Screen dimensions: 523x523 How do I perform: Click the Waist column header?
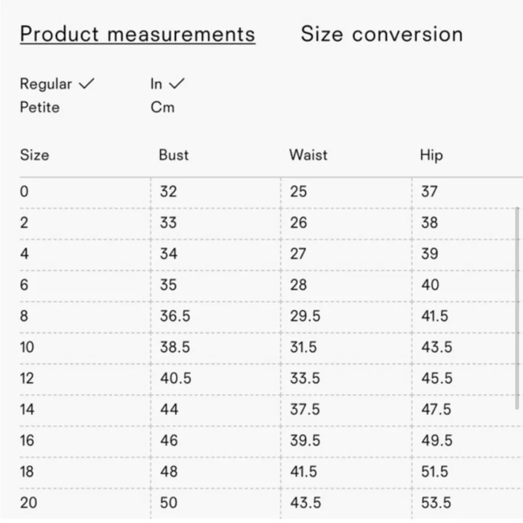(x=308, y=155)
